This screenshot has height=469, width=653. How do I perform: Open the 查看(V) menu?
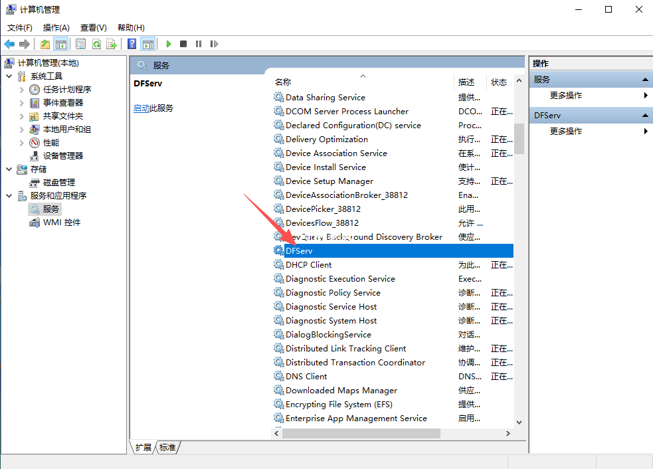coord(93,27)
